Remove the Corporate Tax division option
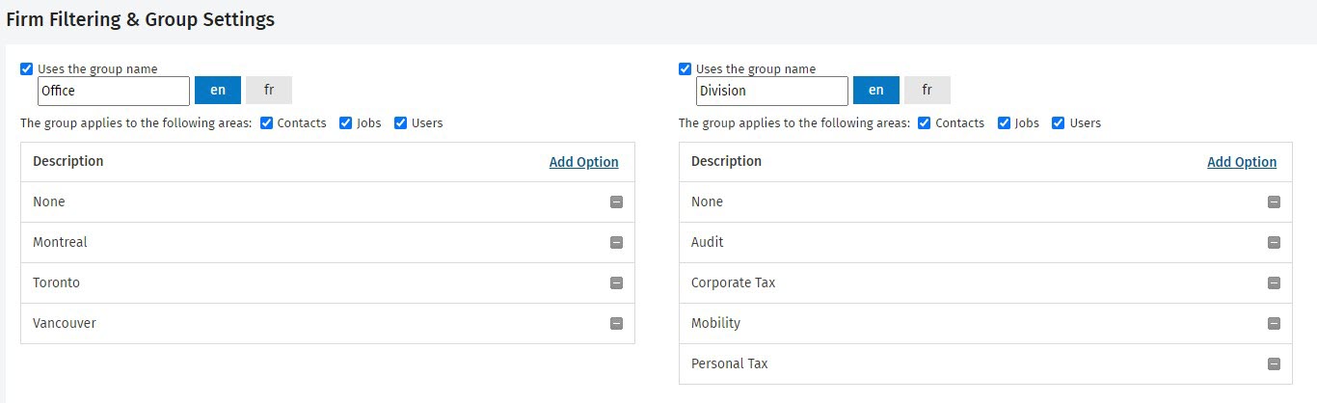1317x403 pixels. tap(1274, 283)
